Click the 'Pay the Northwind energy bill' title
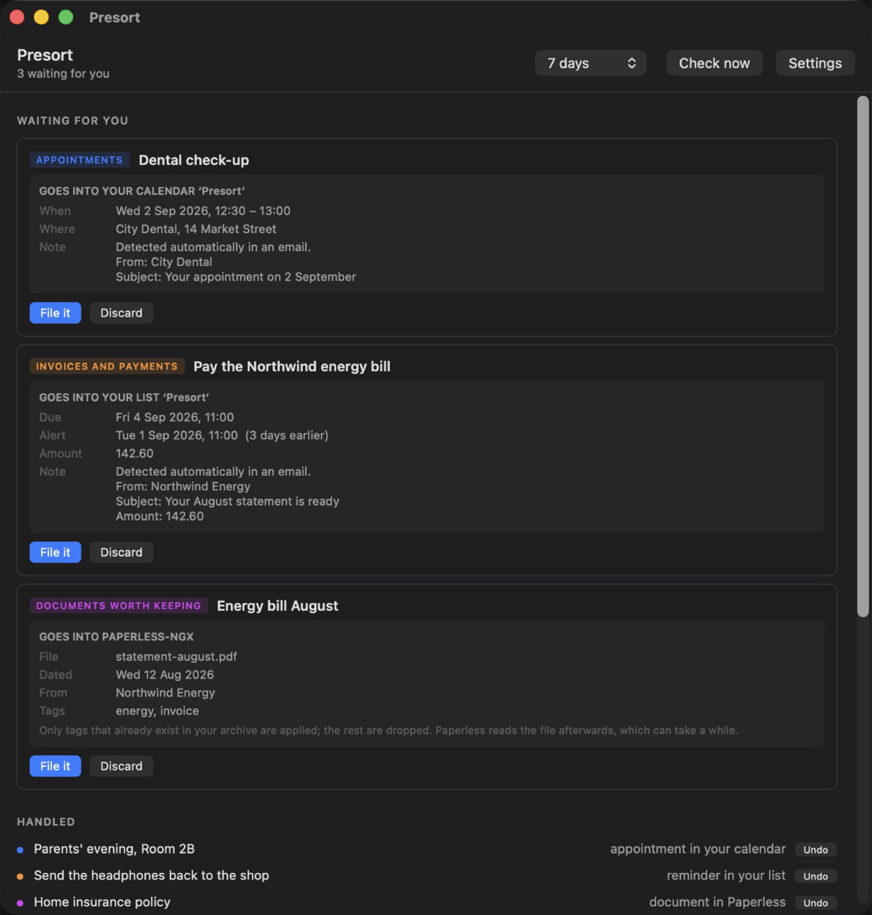 pos(292,367)
